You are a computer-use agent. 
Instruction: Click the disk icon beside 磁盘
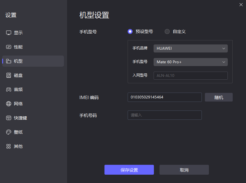click(9, 75)
